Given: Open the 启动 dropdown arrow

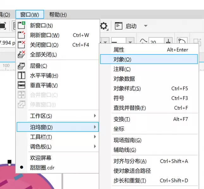Looking at the screenshot, I should click(x=146, y=26).
